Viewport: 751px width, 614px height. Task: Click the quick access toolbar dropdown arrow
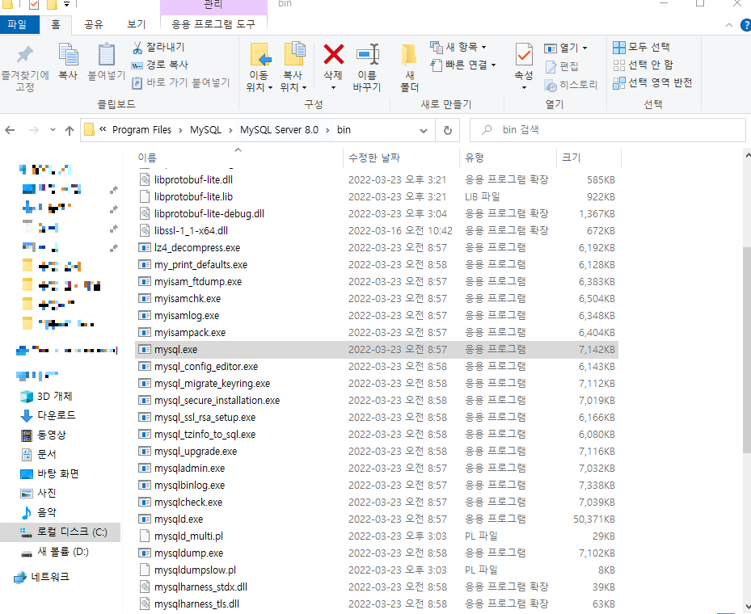[x=66, y=4]
